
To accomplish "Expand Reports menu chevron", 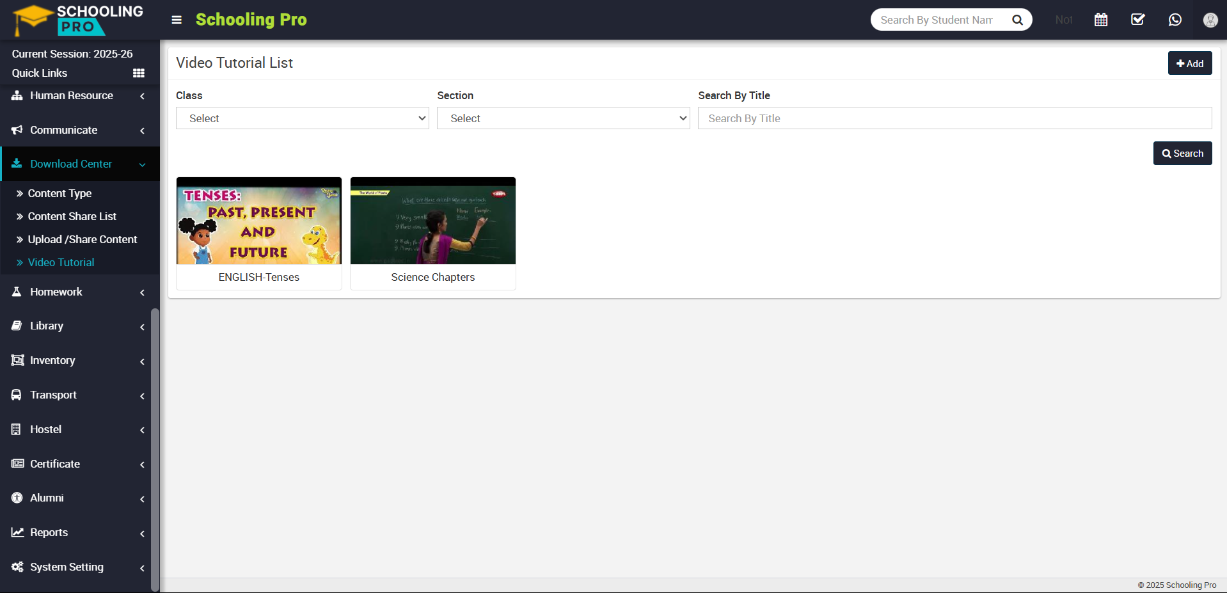I will 142,534.
